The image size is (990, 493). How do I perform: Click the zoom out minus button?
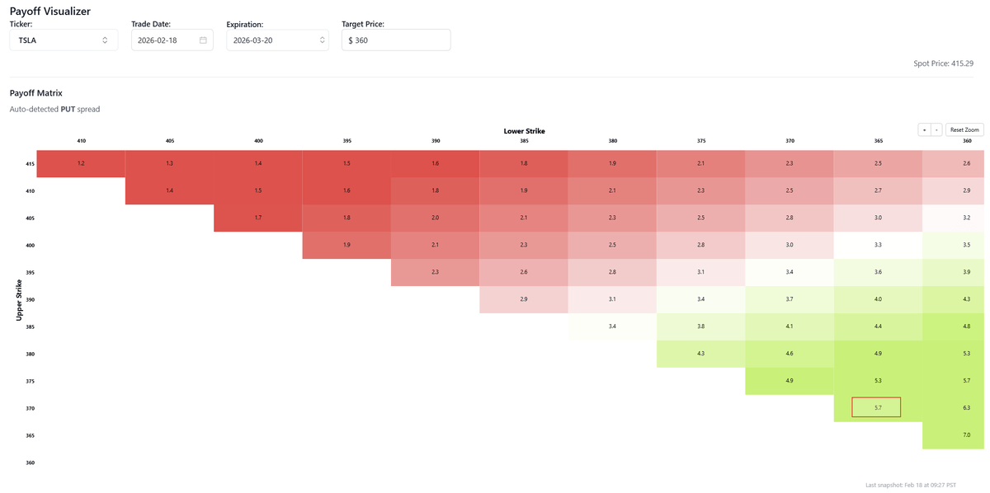point(936,129)
